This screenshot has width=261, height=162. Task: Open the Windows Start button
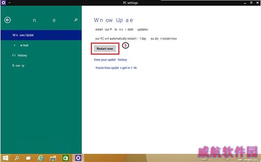click(5, 158)
